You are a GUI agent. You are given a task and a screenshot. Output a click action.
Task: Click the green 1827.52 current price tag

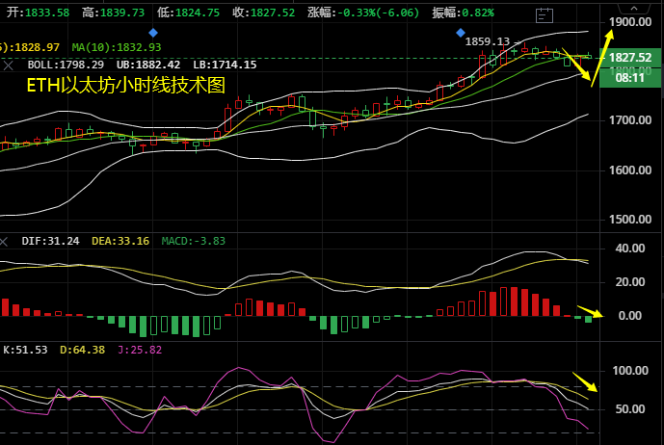click(x=630, y=58)
